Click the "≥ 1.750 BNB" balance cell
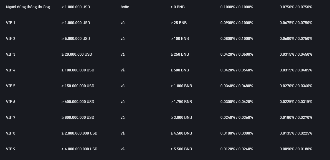This screenshot has height=160, width=330. [181, 102]
